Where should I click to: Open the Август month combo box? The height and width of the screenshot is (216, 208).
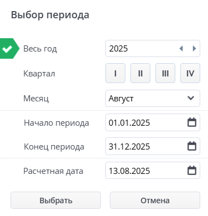[x=153, y=98]
